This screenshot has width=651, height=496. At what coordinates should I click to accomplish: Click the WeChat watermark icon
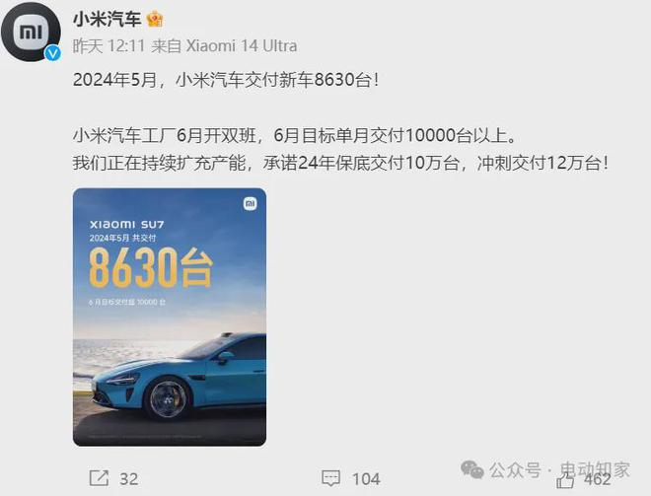(472, 469)
